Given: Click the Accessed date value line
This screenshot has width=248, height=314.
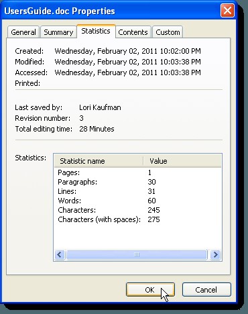Looking at the screenshot, I should click(127, 72).
